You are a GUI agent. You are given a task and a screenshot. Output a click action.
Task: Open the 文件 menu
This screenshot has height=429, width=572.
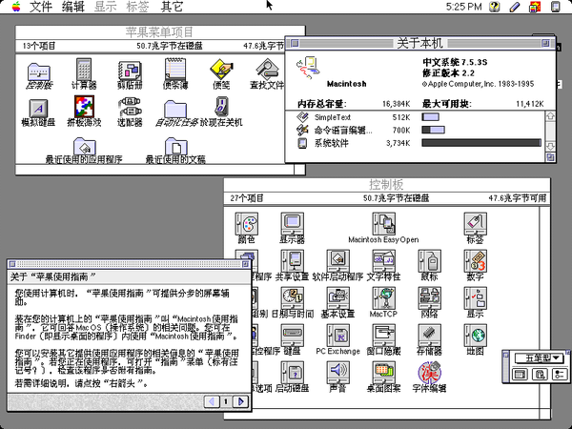tap(40, 7)
